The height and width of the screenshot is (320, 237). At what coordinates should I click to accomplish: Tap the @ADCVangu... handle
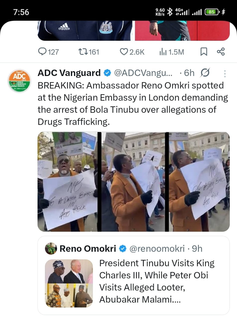point(143,73)
